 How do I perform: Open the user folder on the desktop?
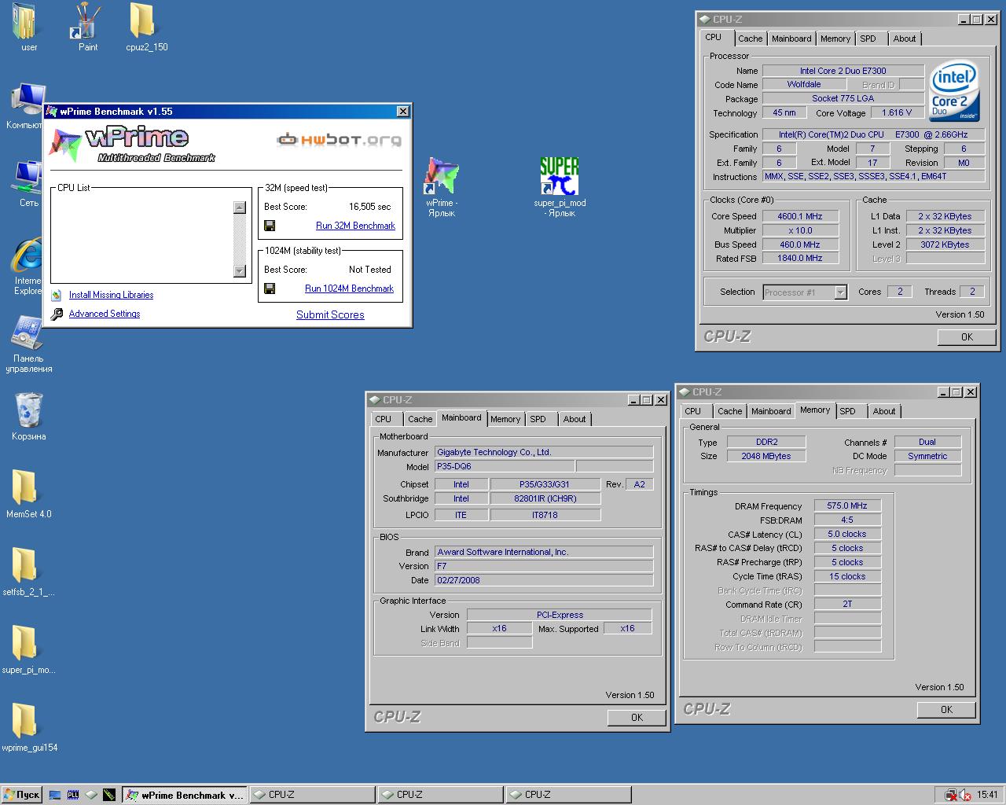point(25,21)
